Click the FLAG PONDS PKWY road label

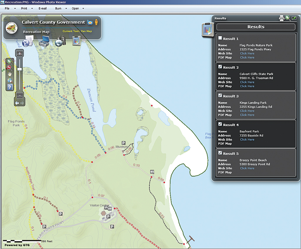(50, 230)
